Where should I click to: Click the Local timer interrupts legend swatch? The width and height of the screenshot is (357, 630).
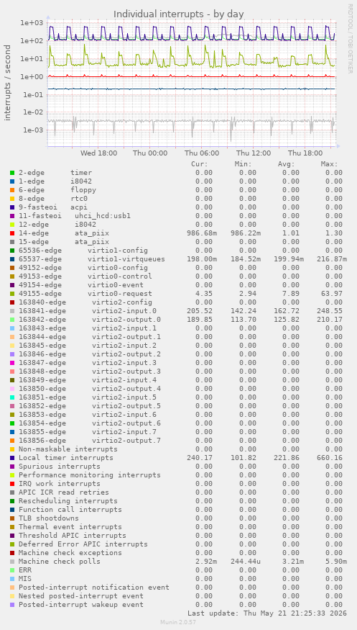(12, 458)
